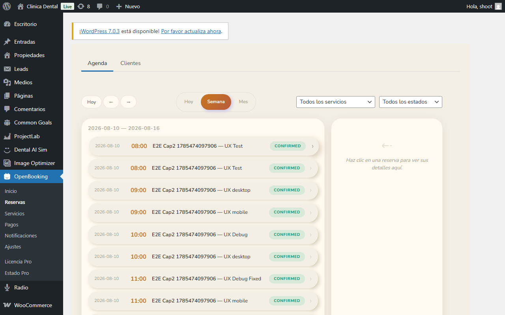Screen dimensions: 505x315
Task: Click 2026-08-10 date on 09:00 UX mobile row
Action: [107, 212]
